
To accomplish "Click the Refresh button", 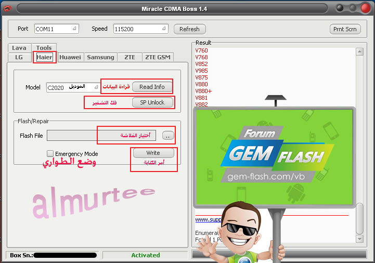I will [189, 29].
